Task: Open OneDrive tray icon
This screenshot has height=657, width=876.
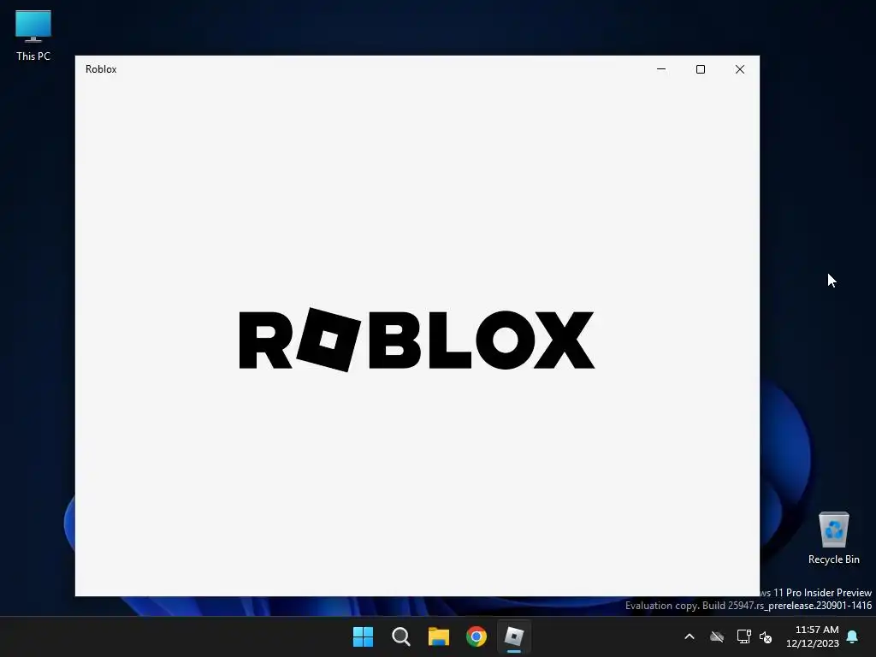Action: pyautogui.click(x=717, y=636)
